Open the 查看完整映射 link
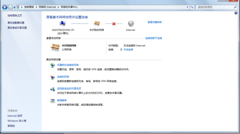Viewport: 240px width, 134px height. coord(155,22)
